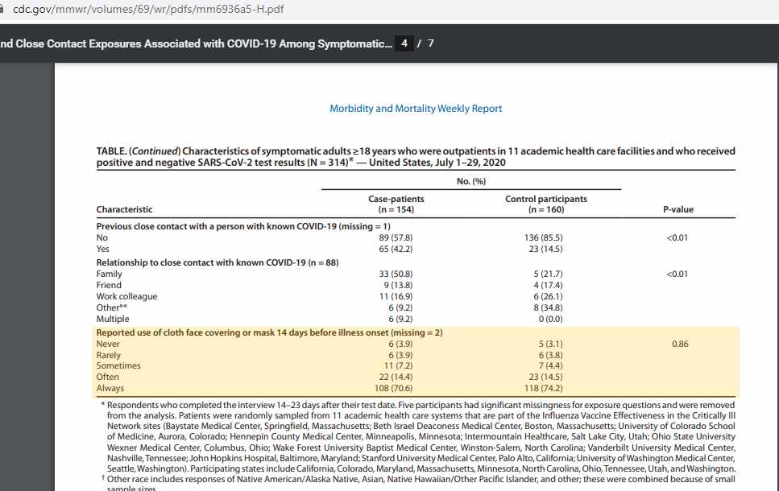Viewport: 779px width, 491px height.
Task: Click the highlighted cloth face covering section heading
Action: point(269,332)
